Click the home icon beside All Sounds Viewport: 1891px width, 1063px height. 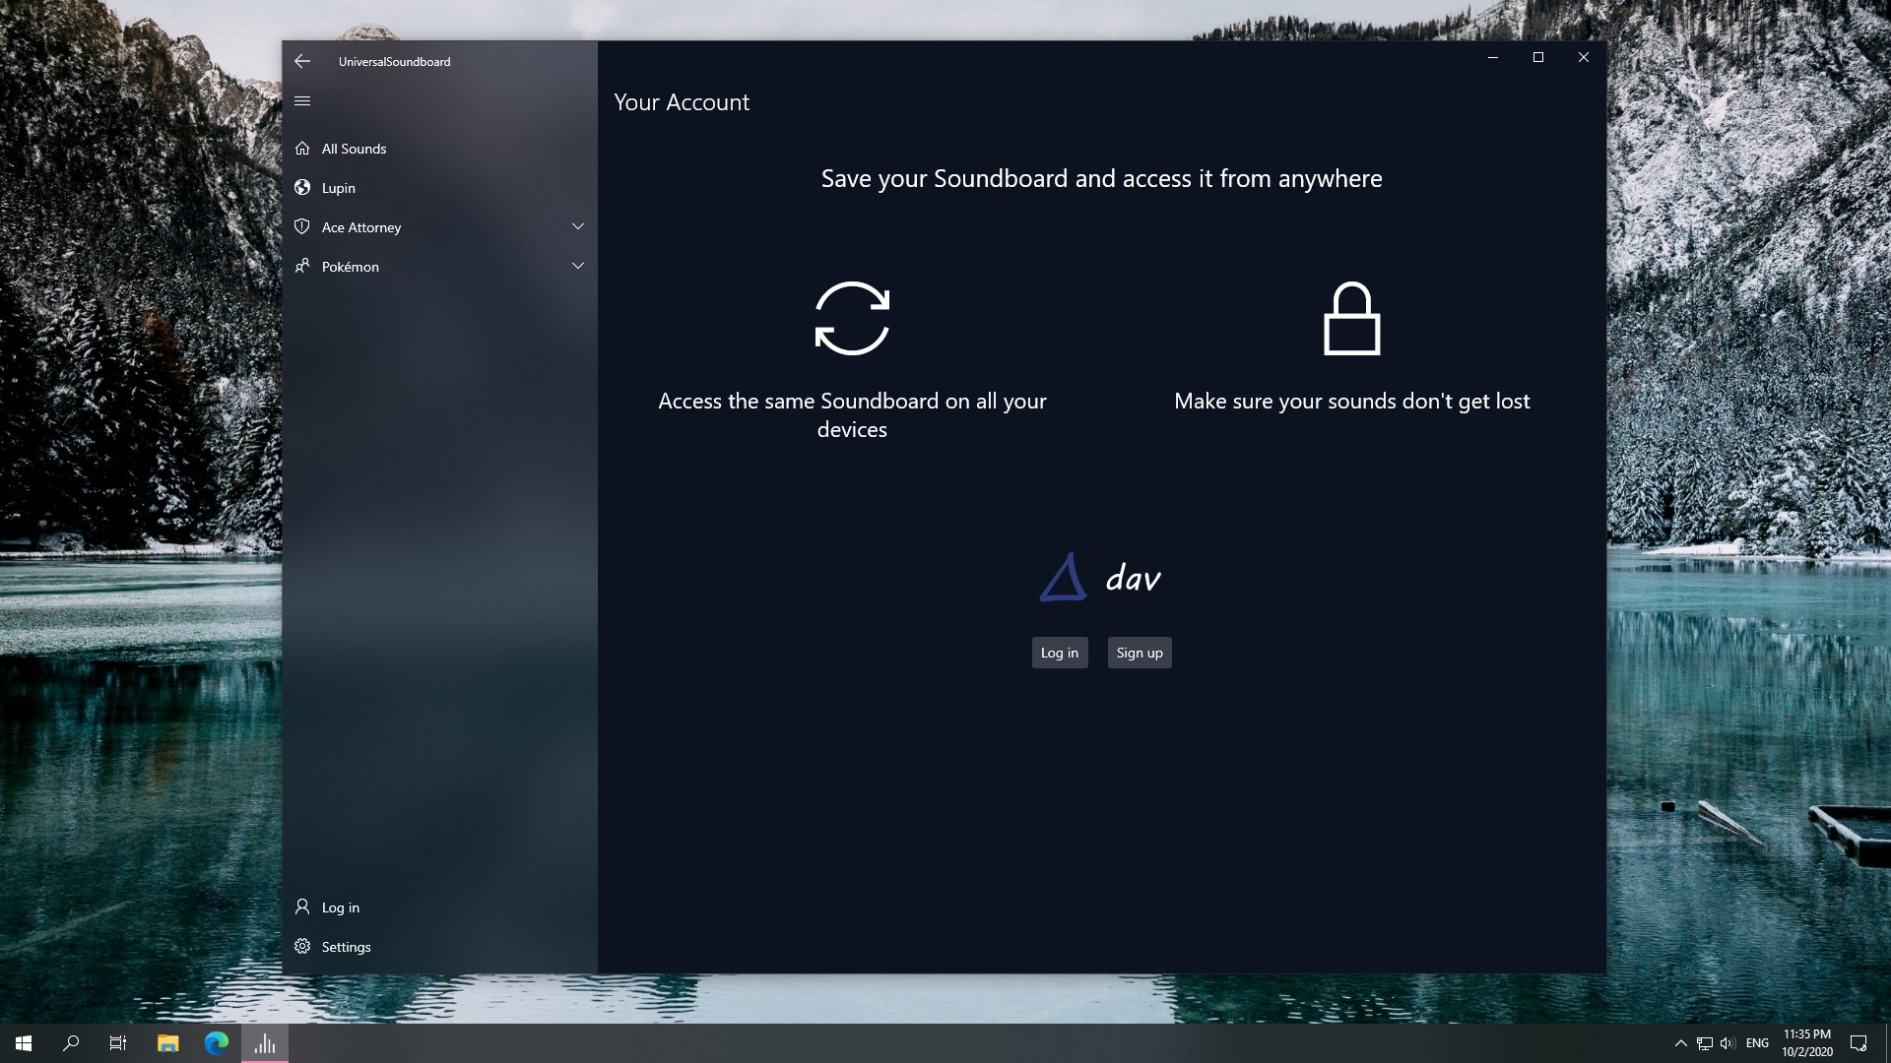pos(302,149)
